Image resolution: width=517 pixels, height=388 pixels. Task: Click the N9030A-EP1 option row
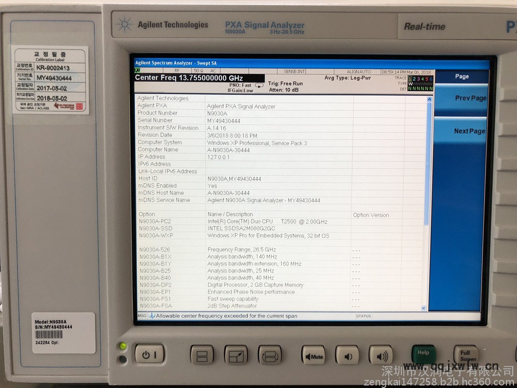[x=280, y=292]
